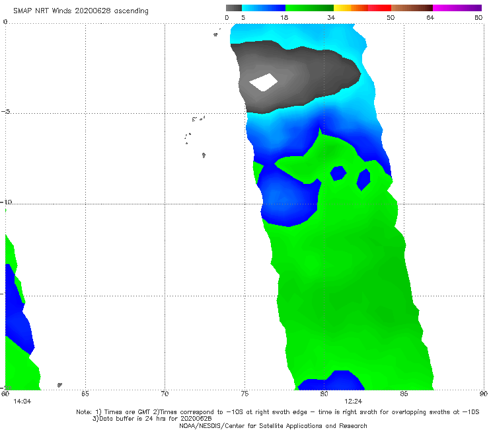Click the white gap inside the gray calm-wind area
Screen dimensions: 489x430
tap(264, 83)
